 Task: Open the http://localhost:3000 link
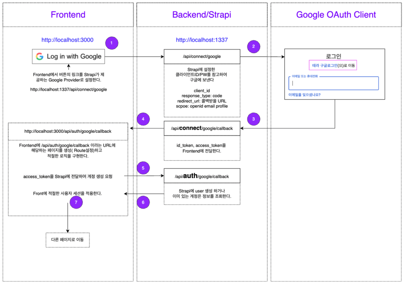coord(67,40)
